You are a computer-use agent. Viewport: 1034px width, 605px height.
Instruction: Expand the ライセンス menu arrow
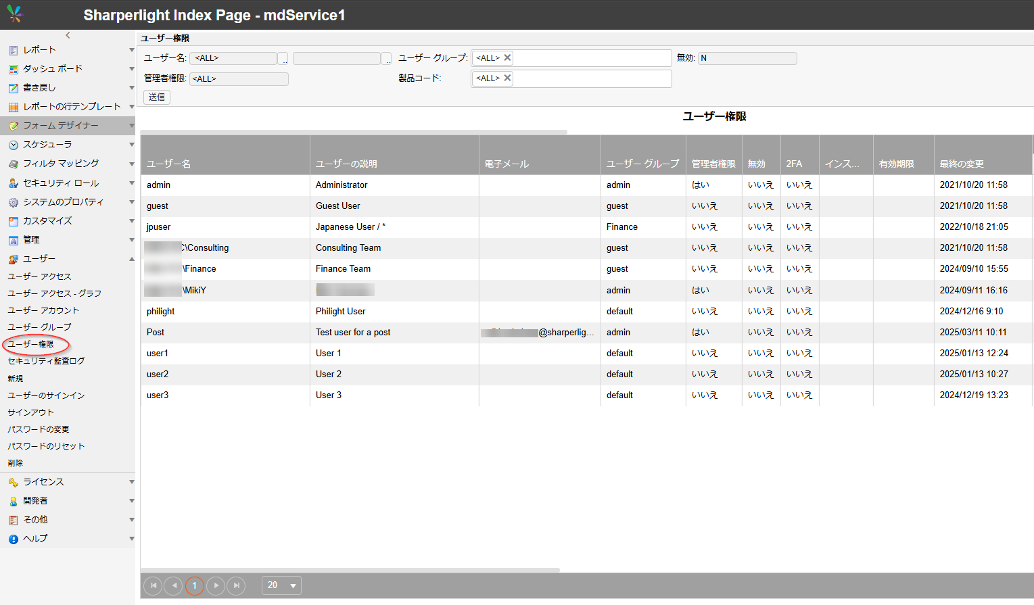pyautogui.click(x=131, y=482)
